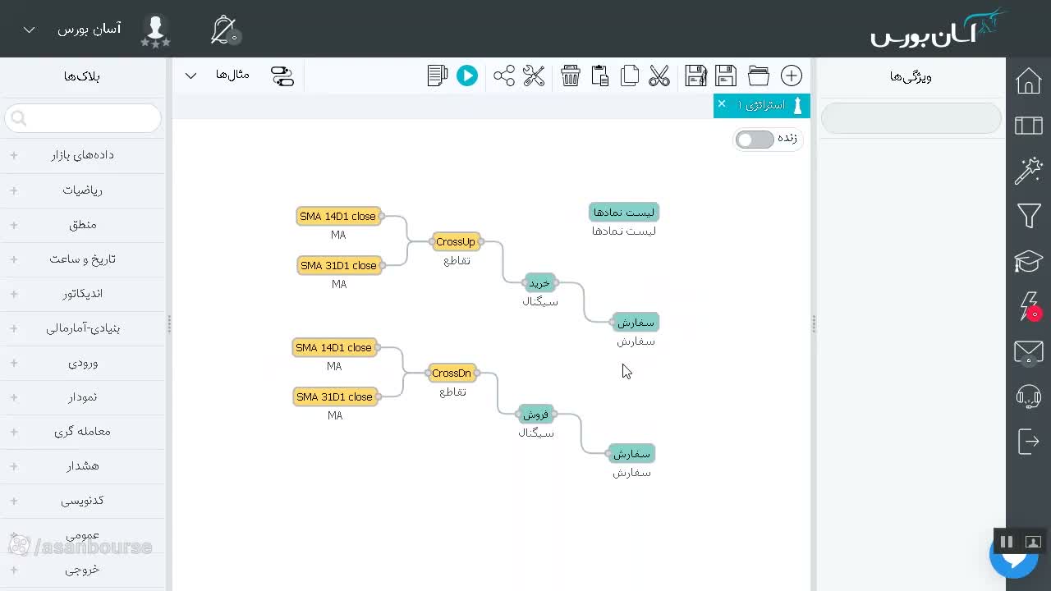1051x591 pixels.
Task: Open the magic wand icon in sidebar
Action: tap(1029, 171)
